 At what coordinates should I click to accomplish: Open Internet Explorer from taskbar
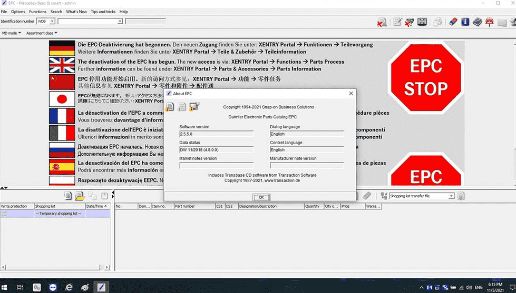[x=69, y=287]
